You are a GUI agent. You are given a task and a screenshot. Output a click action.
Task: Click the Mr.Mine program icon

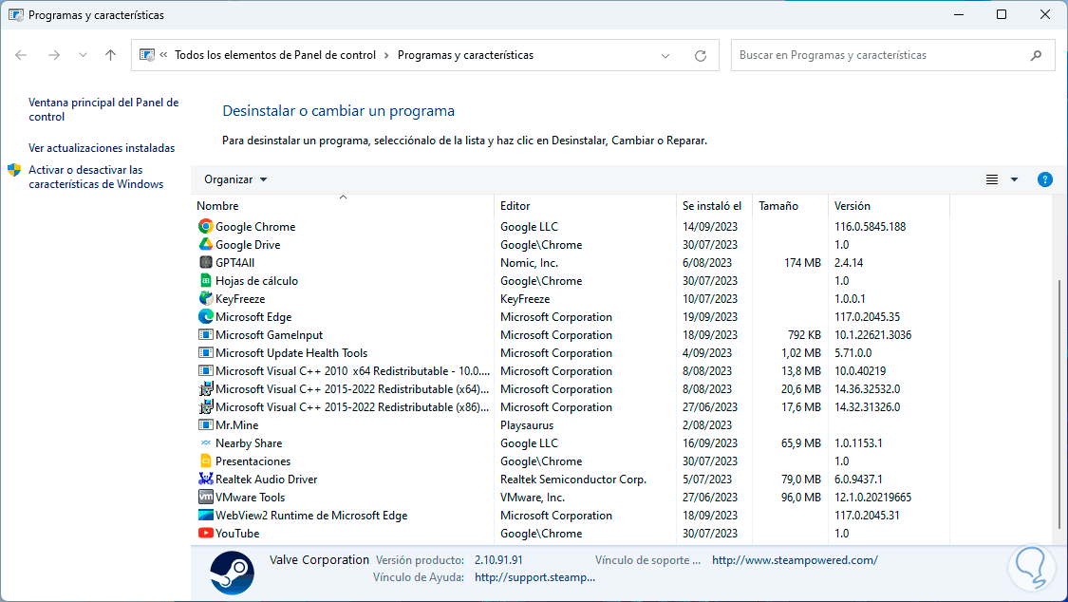[206, 425]
